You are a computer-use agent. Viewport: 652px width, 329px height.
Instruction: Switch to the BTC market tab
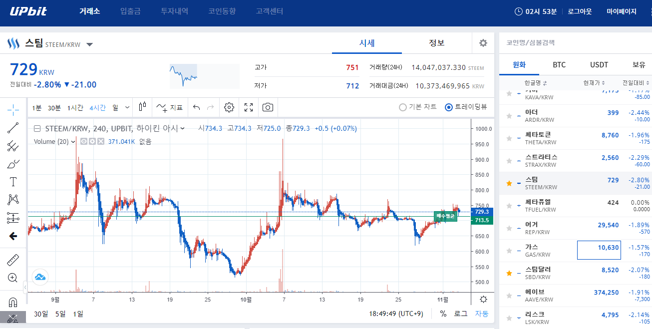pyautogui.click(x=559, y=65)
